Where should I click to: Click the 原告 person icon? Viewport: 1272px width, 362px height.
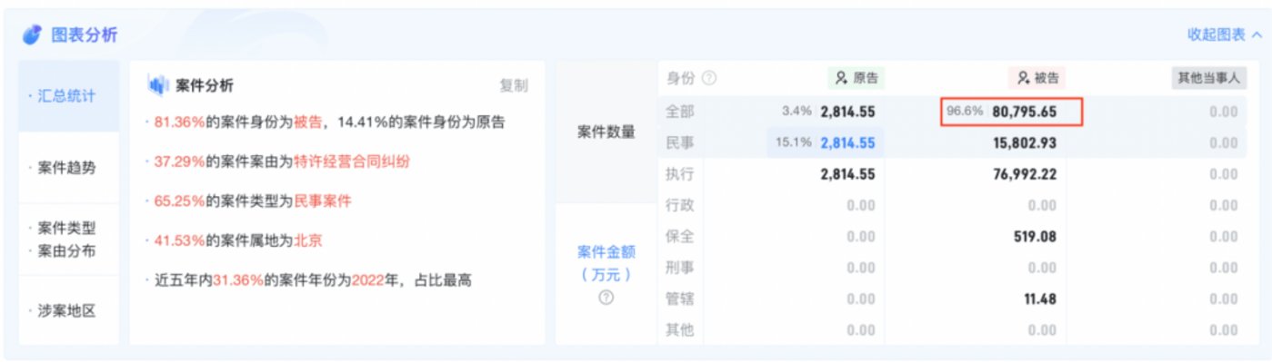point(842,78)
